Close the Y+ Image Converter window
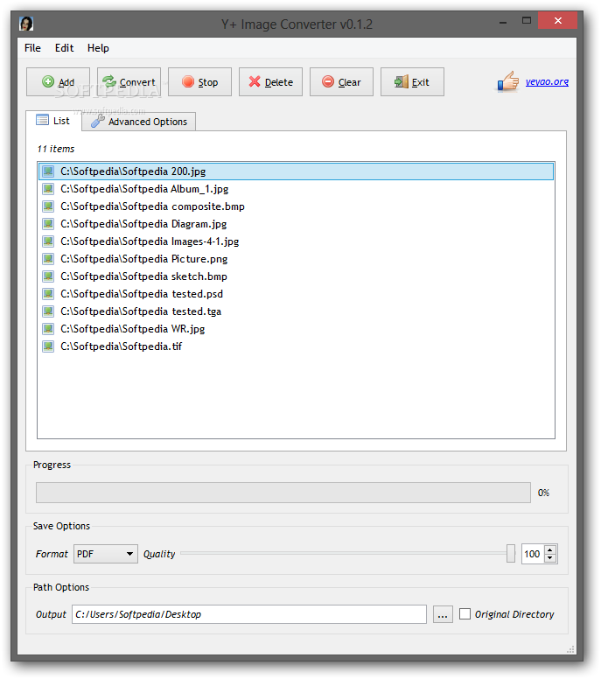The image size is (601, 679). [x=558, y=21]
